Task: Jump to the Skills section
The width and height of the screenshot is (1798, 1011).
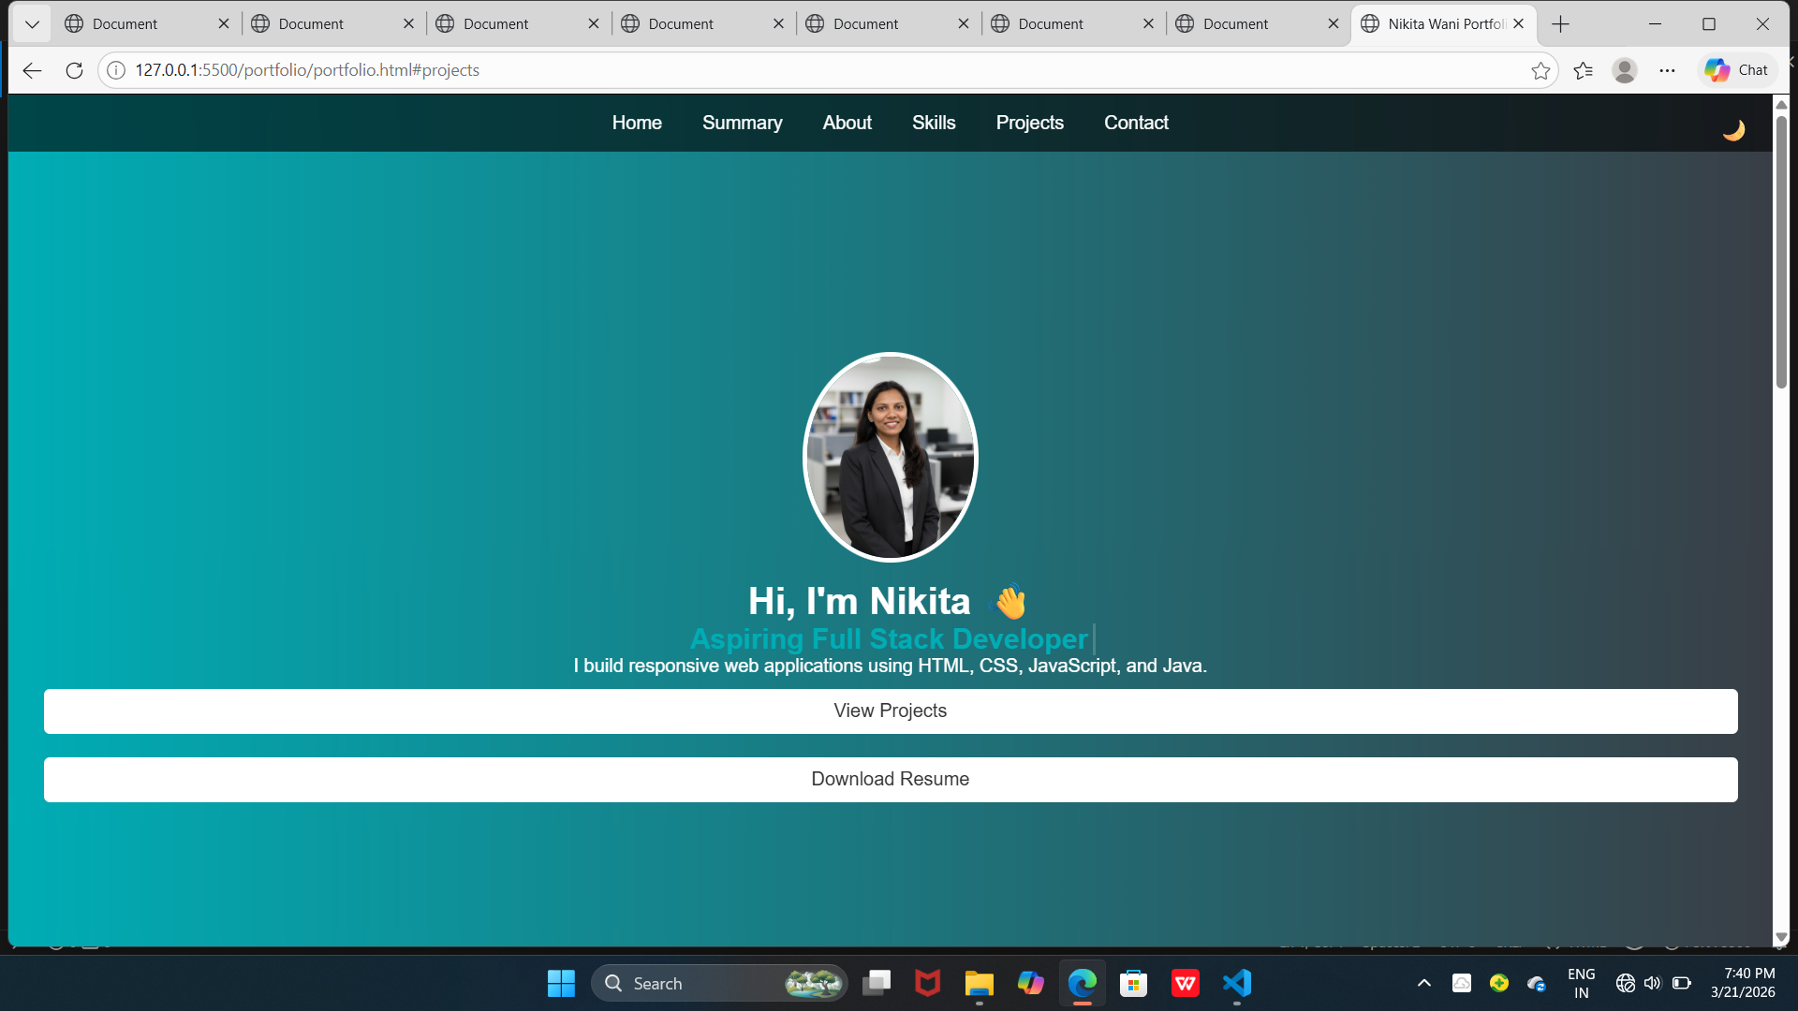Action: point(934,123)
